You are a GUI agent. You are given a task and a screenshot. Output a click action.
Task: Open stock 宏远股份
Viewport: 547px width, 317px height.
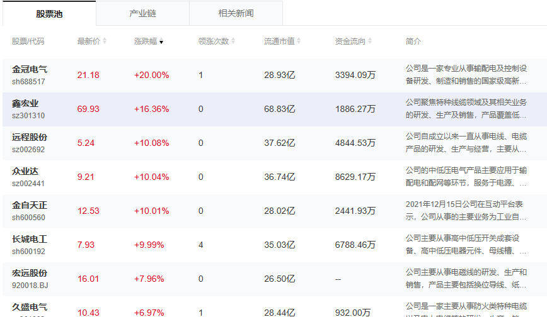[x=30, y=273]
